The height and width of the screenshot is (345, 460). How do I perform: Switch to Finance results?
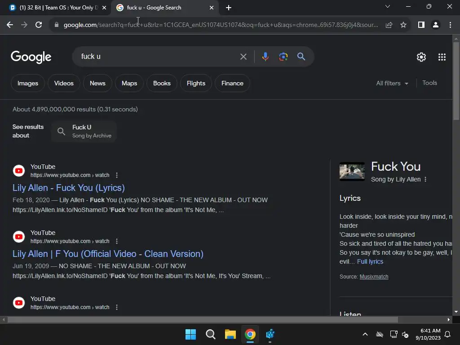click(232, 83)
